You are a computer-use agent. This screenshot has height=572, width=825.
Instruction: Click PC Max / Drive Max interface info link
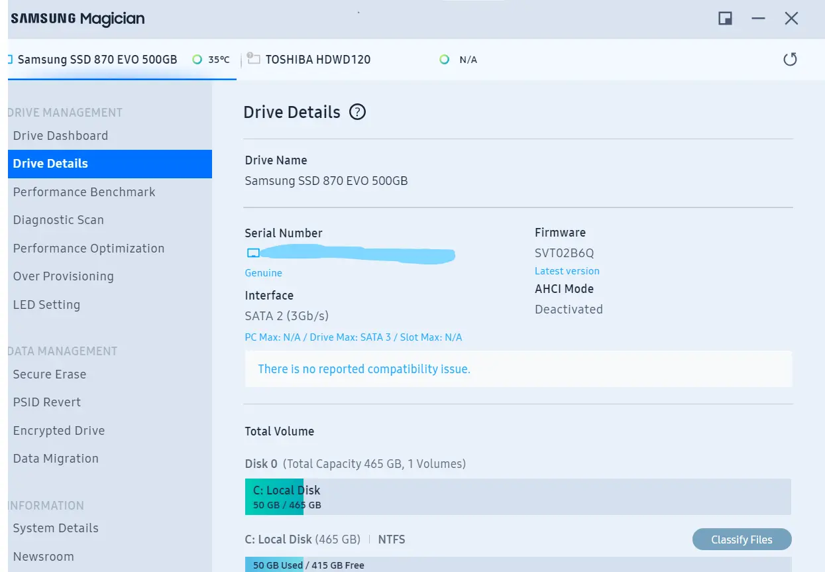pos(353,337)
